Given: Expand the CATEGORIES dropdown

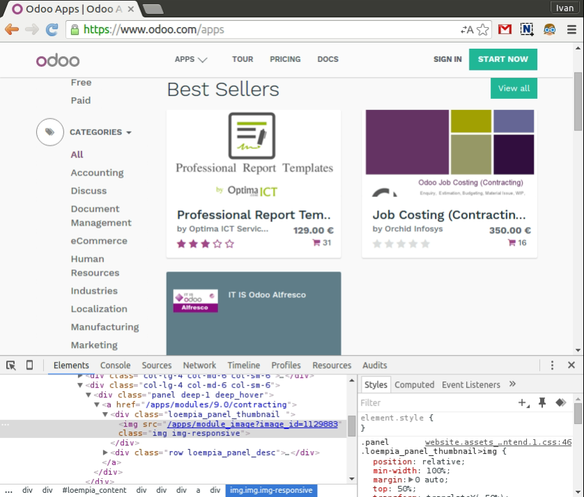Looking at the screenshot, I should [100, 132].
